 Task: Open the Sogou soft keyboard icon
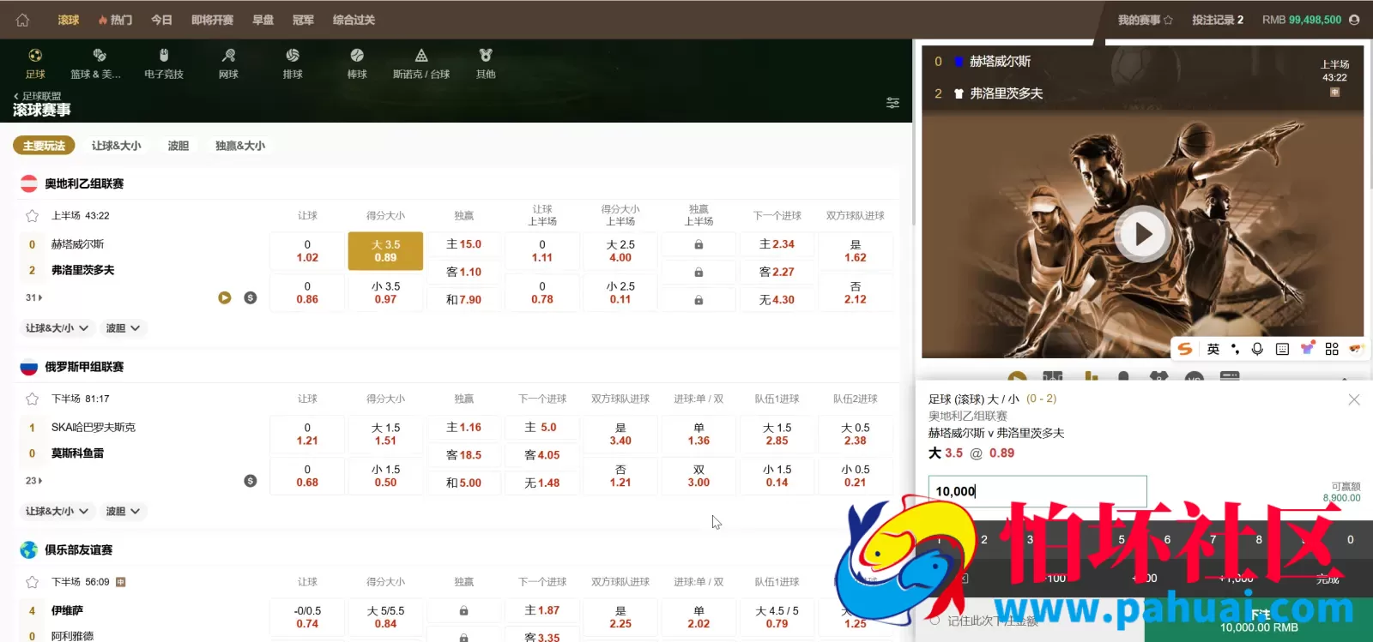click(1282, 349)
